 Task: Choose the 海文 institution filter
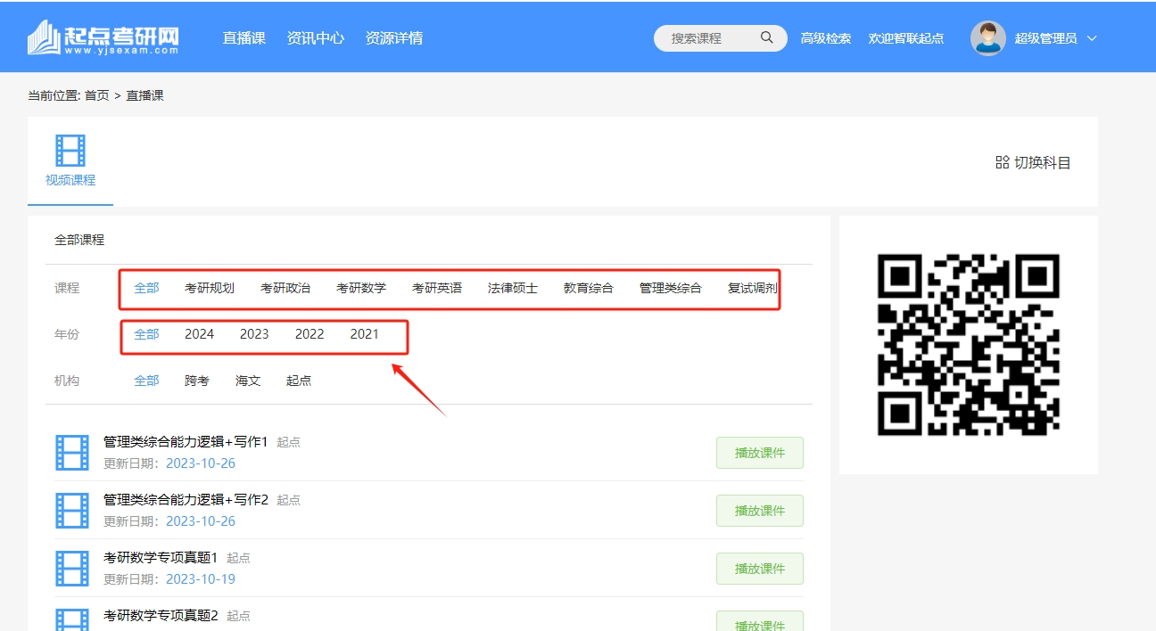pyautogui.click(x=248, y=381)
